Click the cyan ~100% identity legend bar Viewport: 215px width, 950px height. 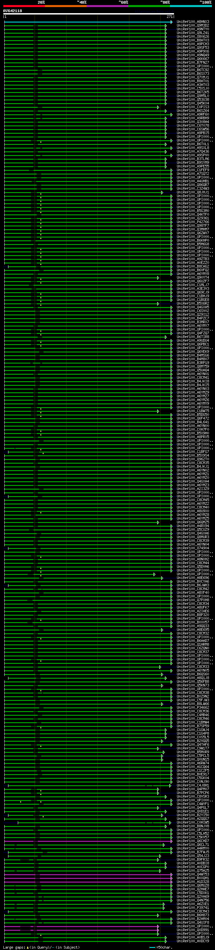point(191,6)
